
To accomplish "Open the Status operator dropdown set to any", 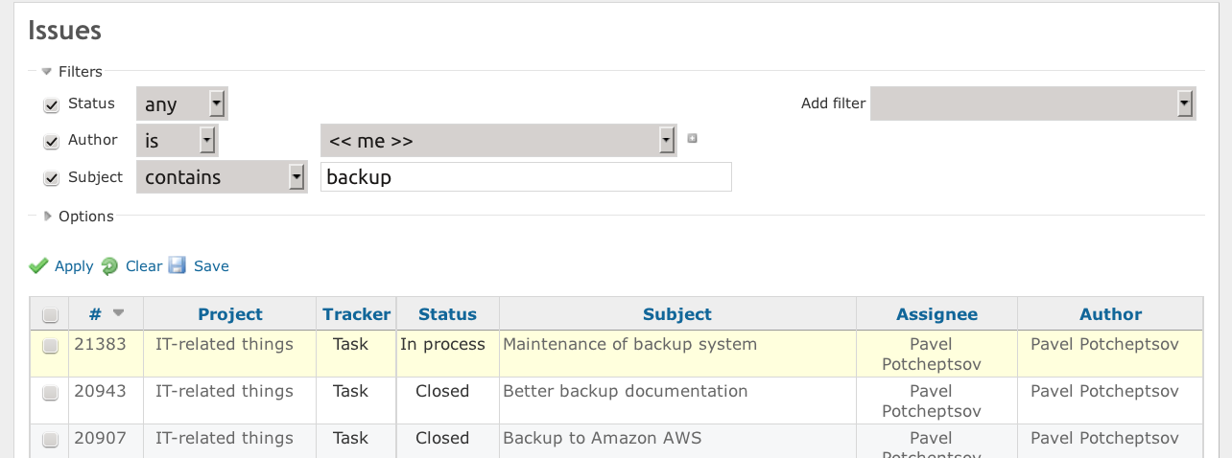I will point(182,103).
